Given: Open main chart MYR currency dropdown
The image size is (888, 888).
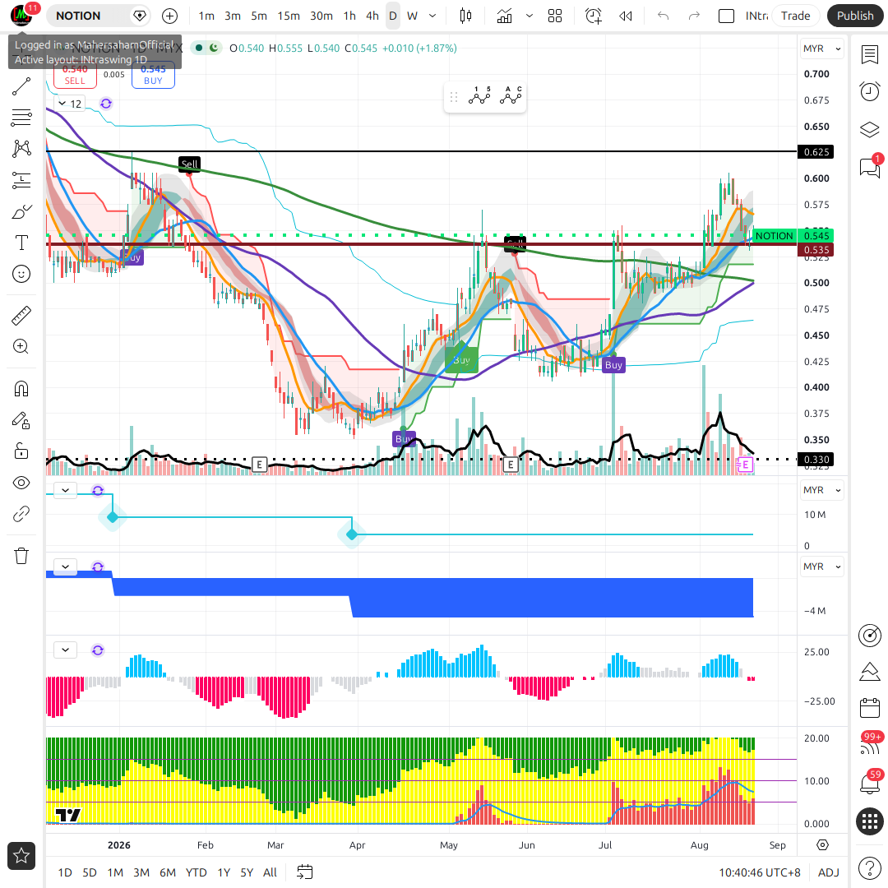Looking at the screenshot, I should point(821,49).
